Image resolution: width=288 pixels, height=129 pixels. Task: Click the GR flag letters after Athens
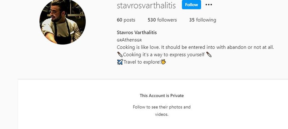(x=139, y=40)
